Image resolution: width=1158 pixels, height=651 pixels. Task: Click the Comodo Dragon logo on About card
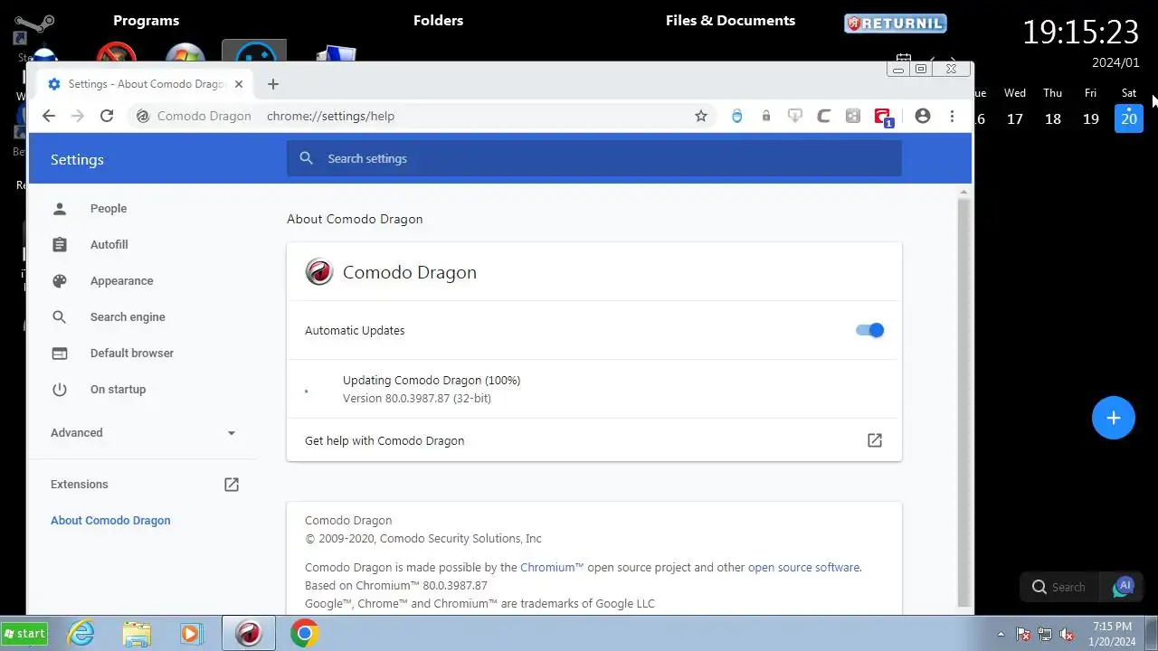coord(319,272)
